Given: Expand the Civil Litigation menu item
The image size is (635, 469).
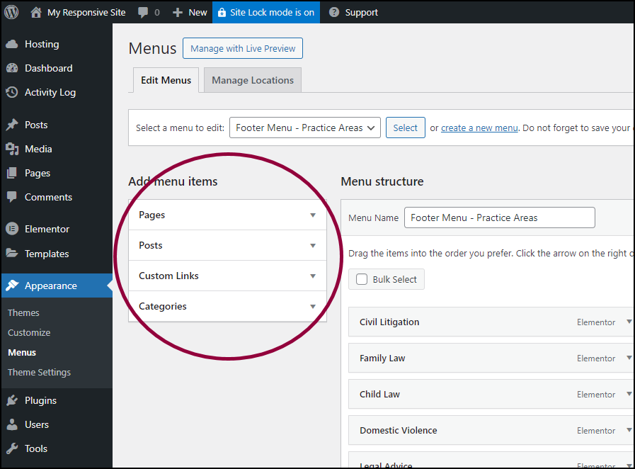Looking at the screenshot, I should click(629, 322).
